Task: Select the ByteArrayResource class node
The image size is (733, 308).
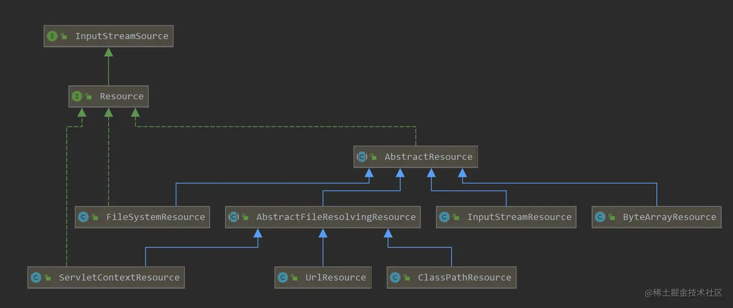Action: pos(656,217)
